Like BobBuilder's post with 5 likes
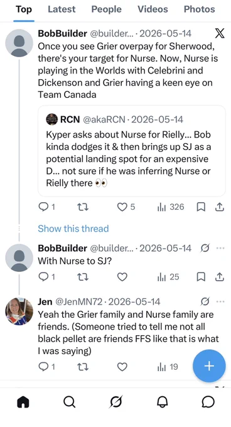Viewport: 231px width, 427px height. (x=122, y=207)
